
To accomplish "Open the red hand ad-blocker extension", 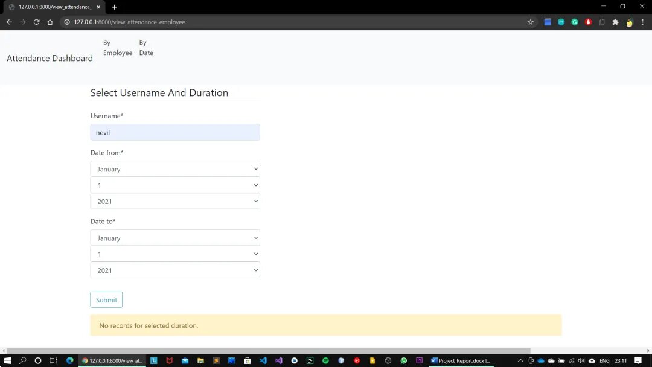I will click(589, 22).
